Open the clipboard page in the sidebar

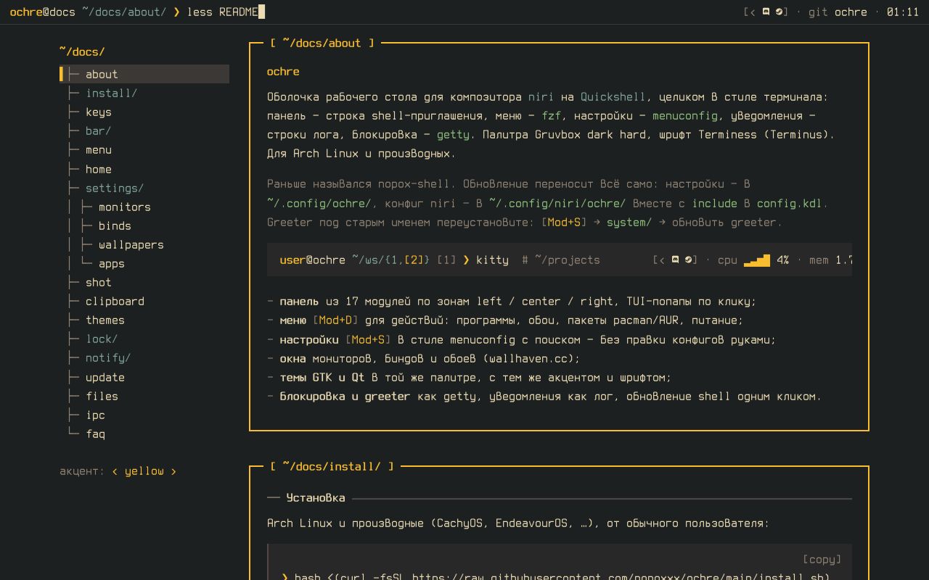pyautogui.click(x=115, y=301)
